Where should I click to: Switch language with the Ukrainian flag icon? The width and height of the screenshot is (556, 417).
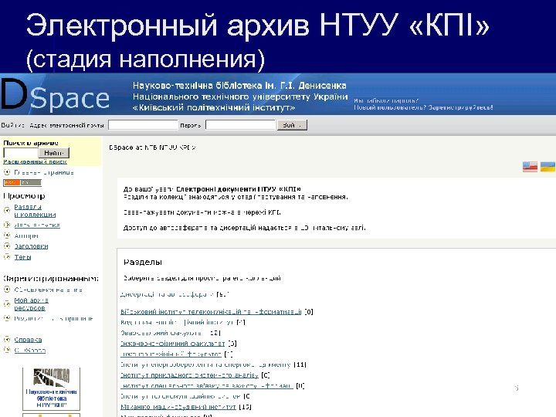click(548, 167)
